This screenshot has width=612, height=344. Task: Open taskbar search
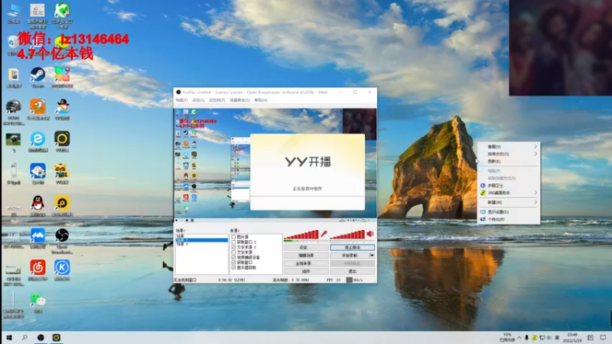(24, 337)
